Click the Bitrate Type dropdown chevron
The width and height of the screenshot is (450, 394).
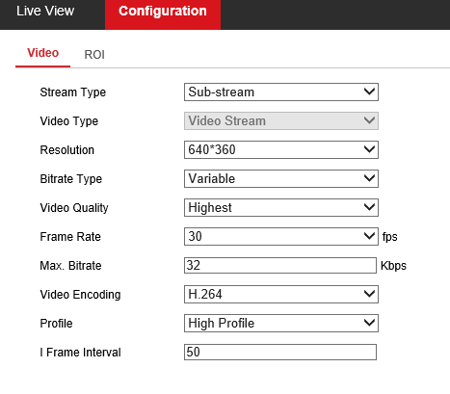click(x=369, y=178)
